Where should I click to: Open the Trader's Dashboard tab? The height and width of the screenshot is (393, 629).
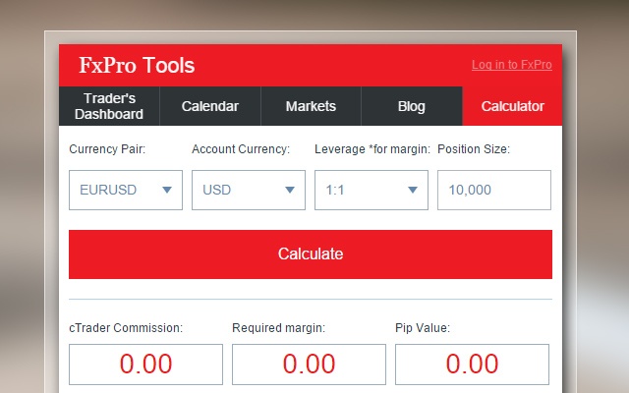[109, 106]
